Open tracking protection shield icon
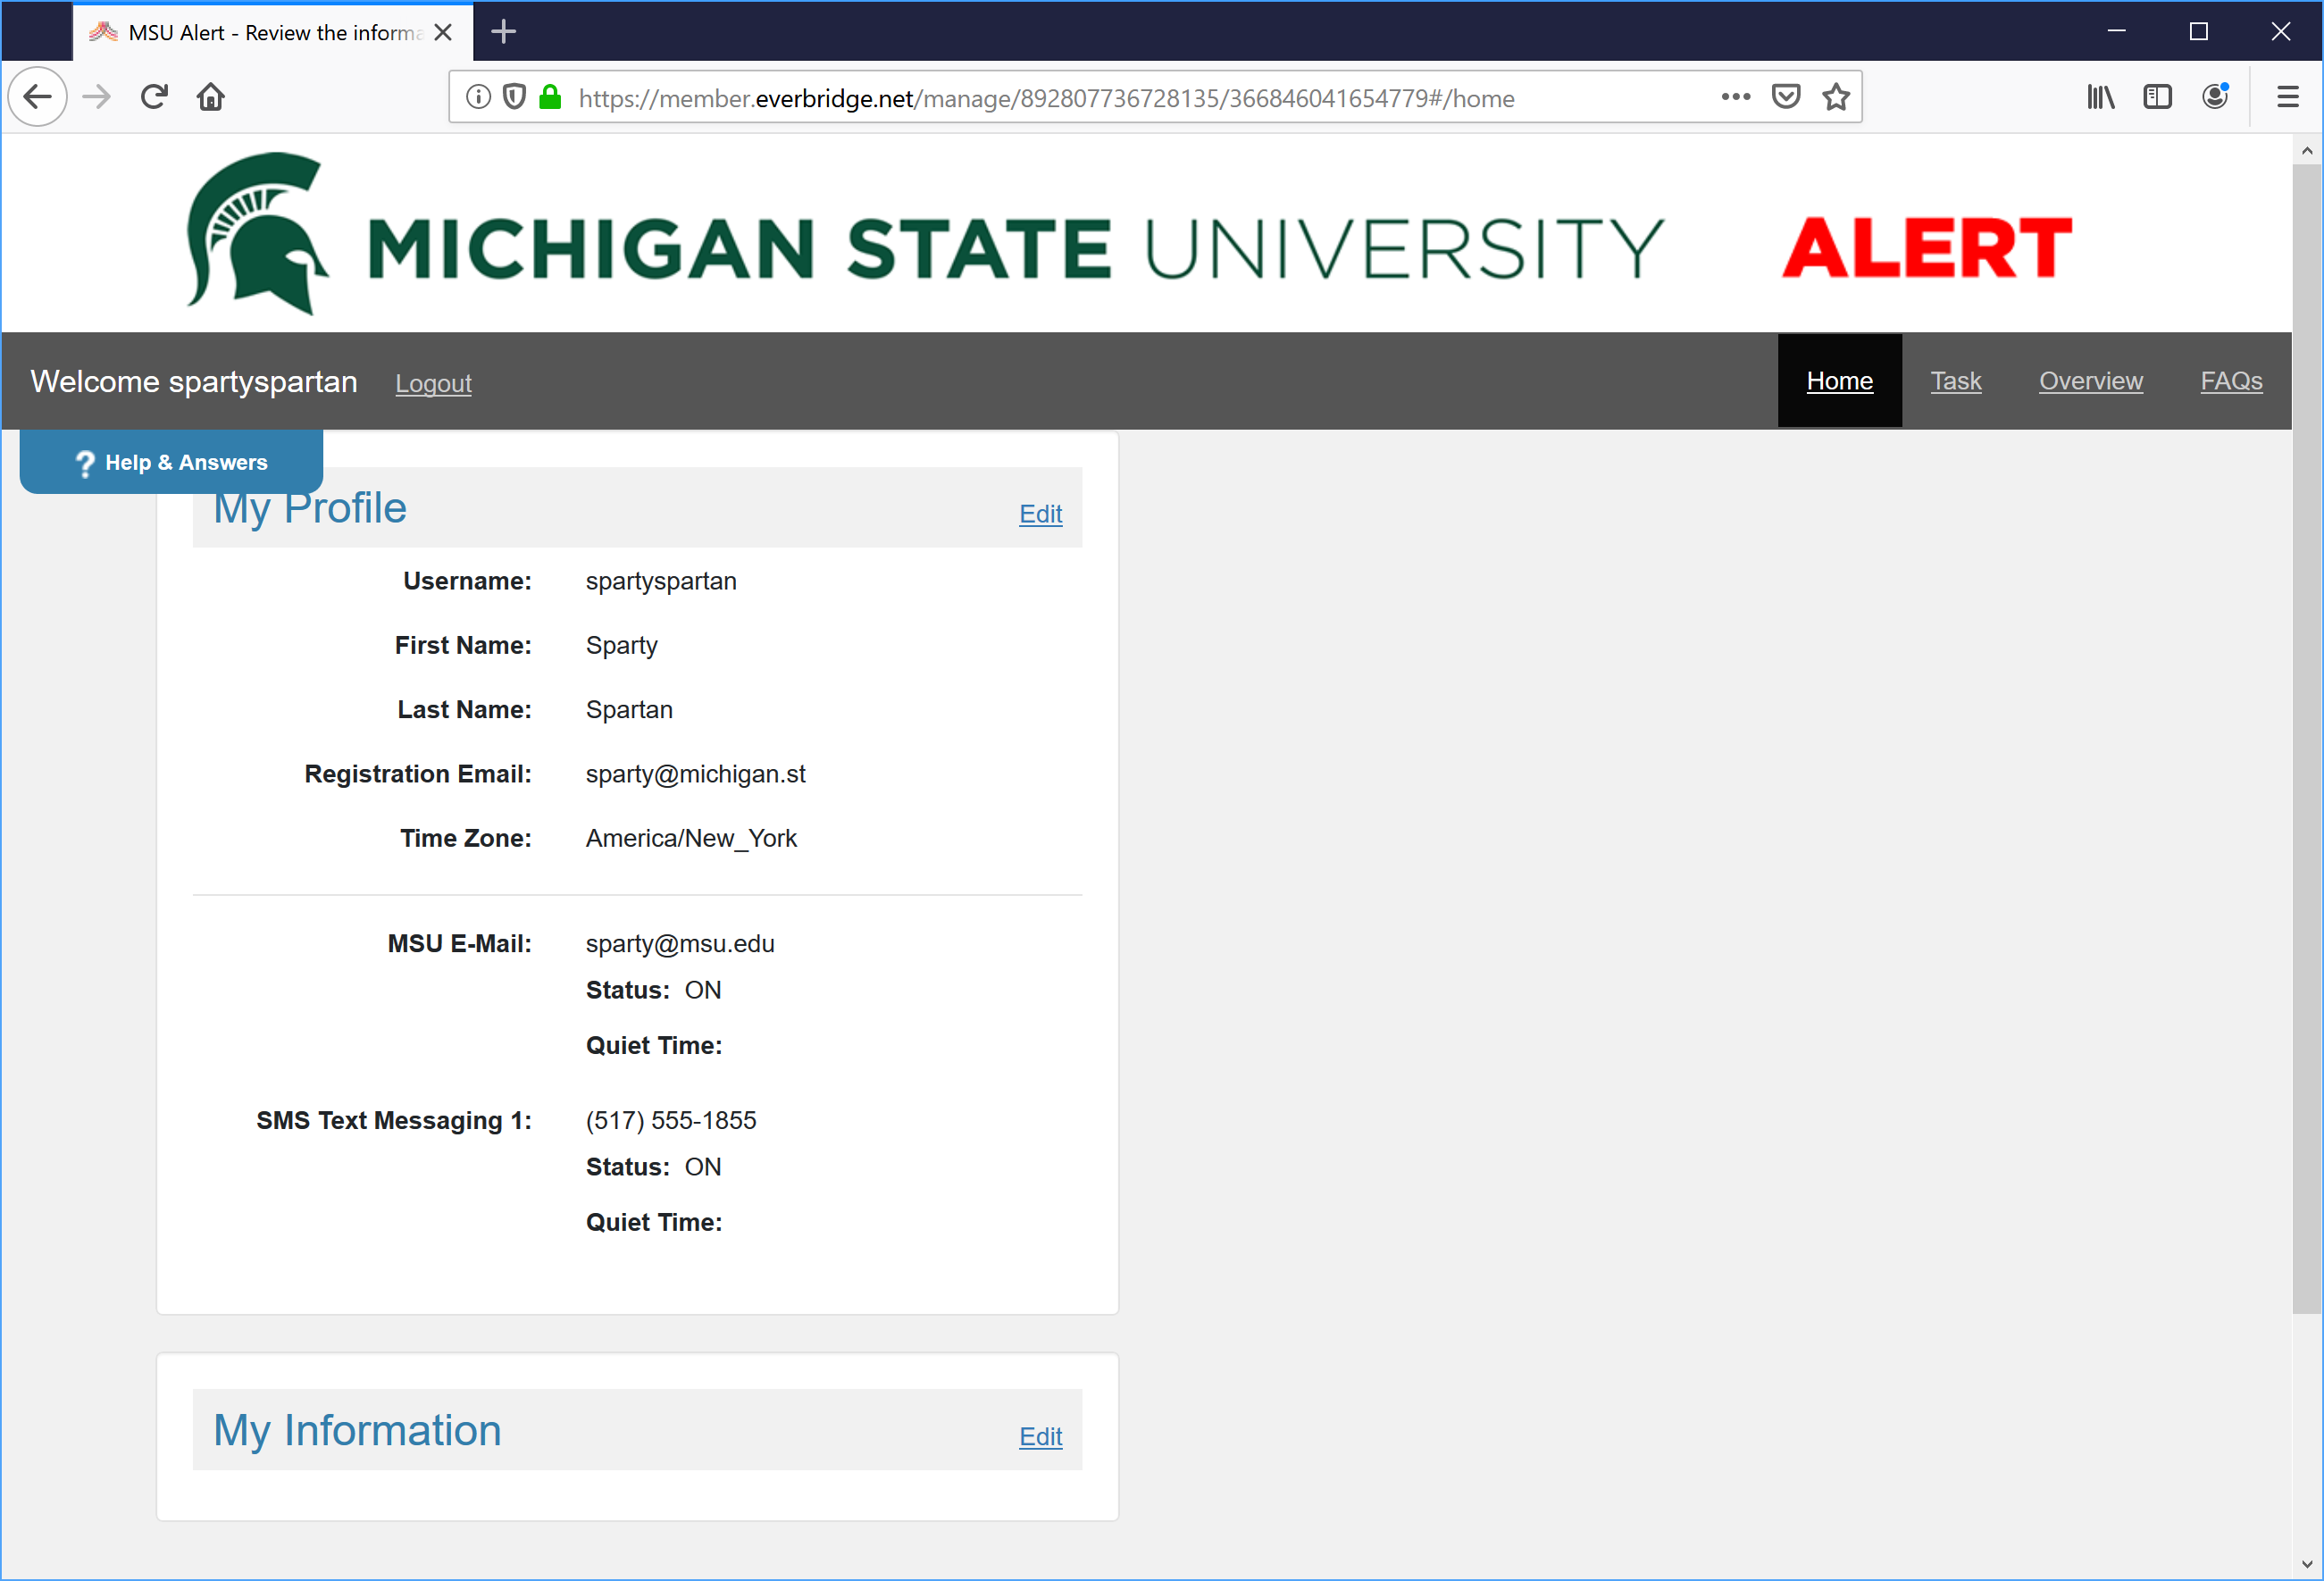The height and width of the screenshot is (1581, 2324). tap(514, 97)
